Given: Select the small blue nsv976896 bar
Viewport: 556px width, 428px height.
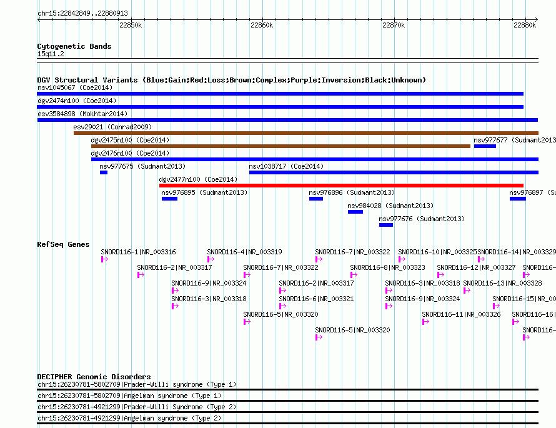Looking at the screenshot, I should (316, 199).
